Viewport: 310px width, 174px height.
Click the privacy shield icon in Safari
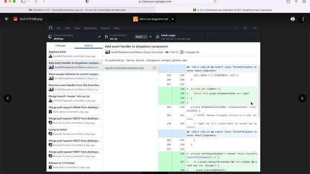point(87,1)
